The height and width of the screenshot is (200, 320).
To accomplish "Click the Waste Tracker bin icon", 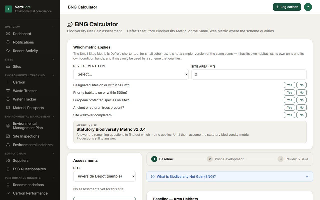I will (8, 91).
